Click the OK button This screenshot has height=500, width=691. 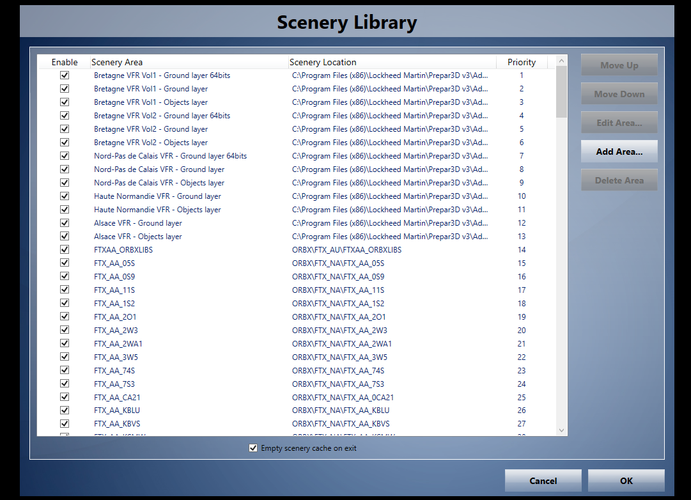626,481
